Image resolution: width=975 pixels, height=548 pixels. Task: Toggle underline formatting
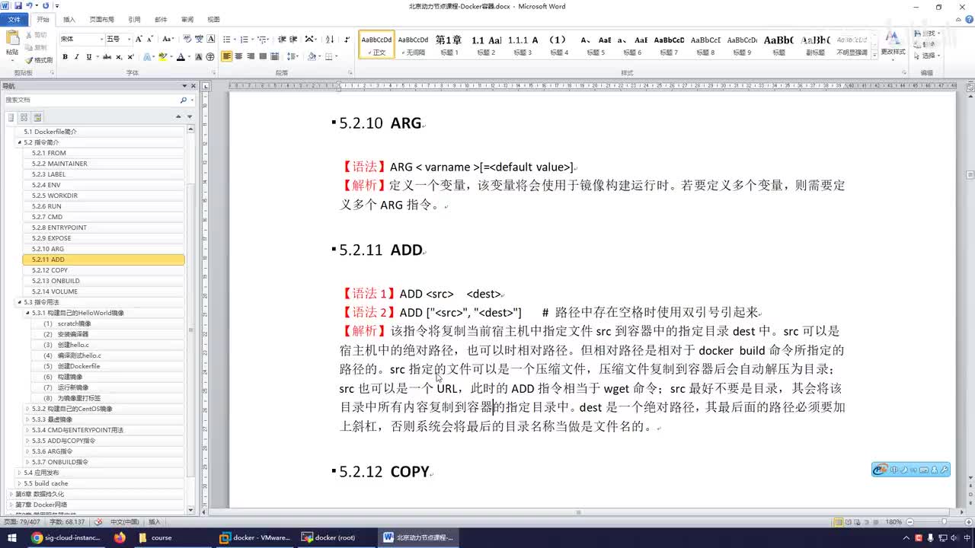(89, 57)
